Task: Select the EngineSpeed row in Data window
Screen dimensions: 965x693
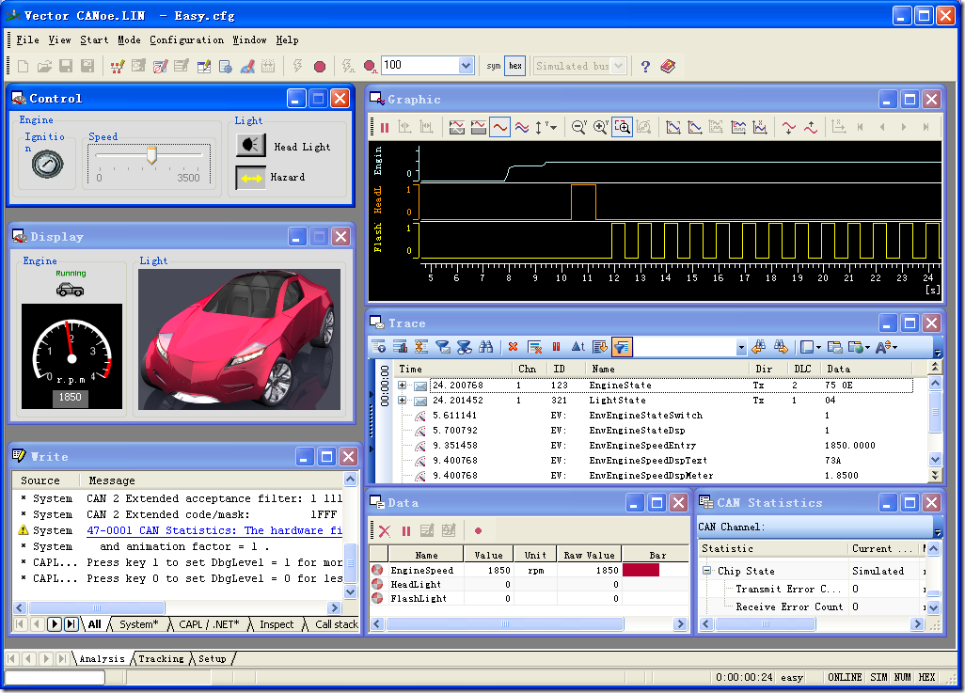Action: [x=421, y=570]
